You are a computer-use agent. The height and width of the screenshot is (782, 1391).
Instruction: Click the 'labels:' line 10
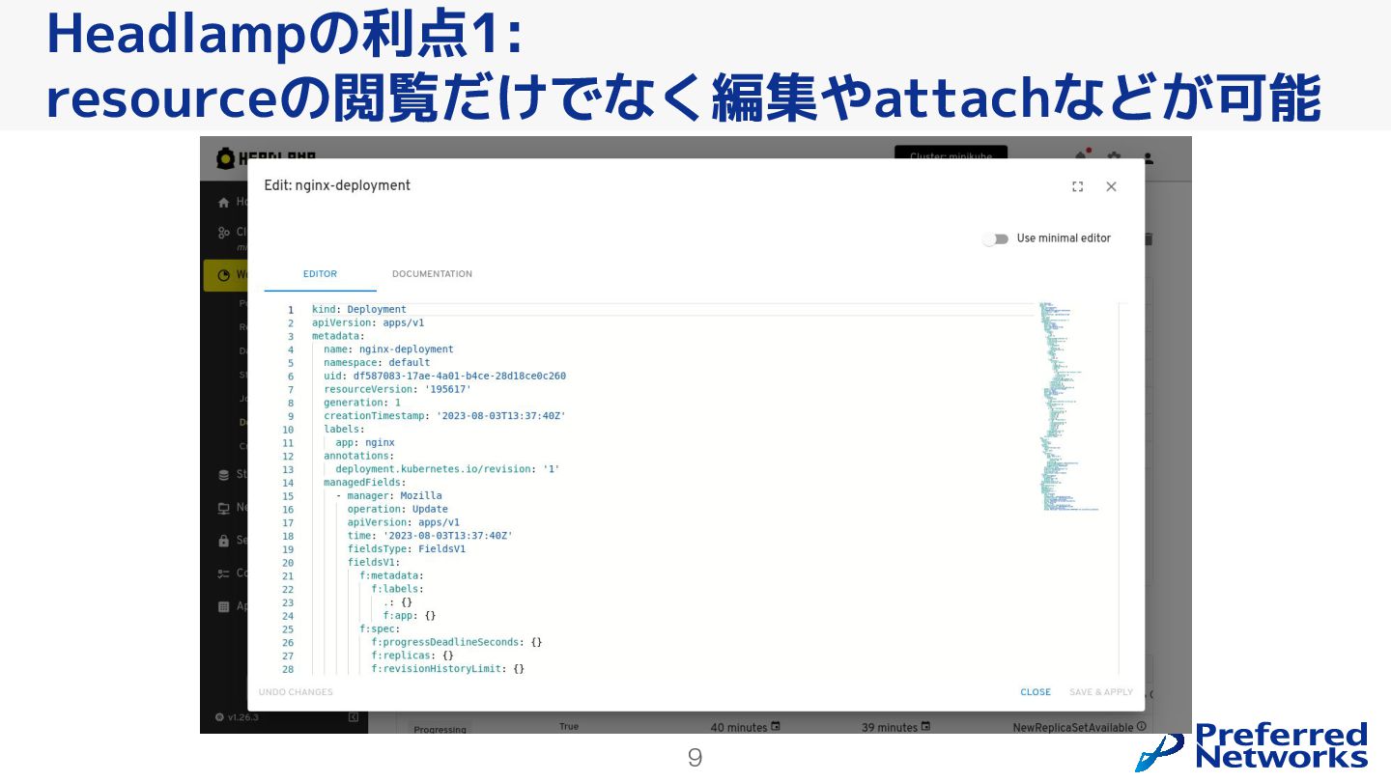(x=344, y=429)
